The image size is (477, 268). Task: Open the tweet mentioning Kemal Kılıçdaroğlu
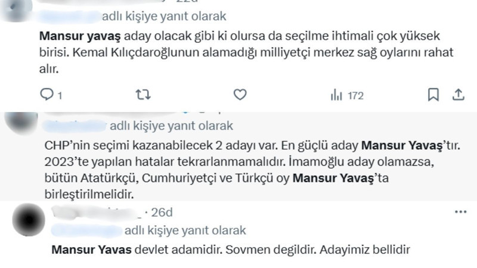pos(238,52)
